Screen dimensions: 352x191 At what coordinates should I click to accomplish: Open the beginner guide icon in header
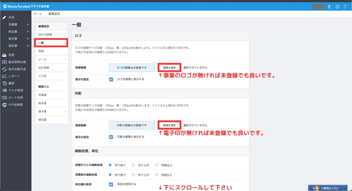330,7
